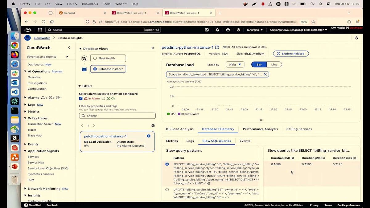Expand the Metrics sidebar section
The height and width of the screenshot is (208, 370).
click(x=25, y=112)
